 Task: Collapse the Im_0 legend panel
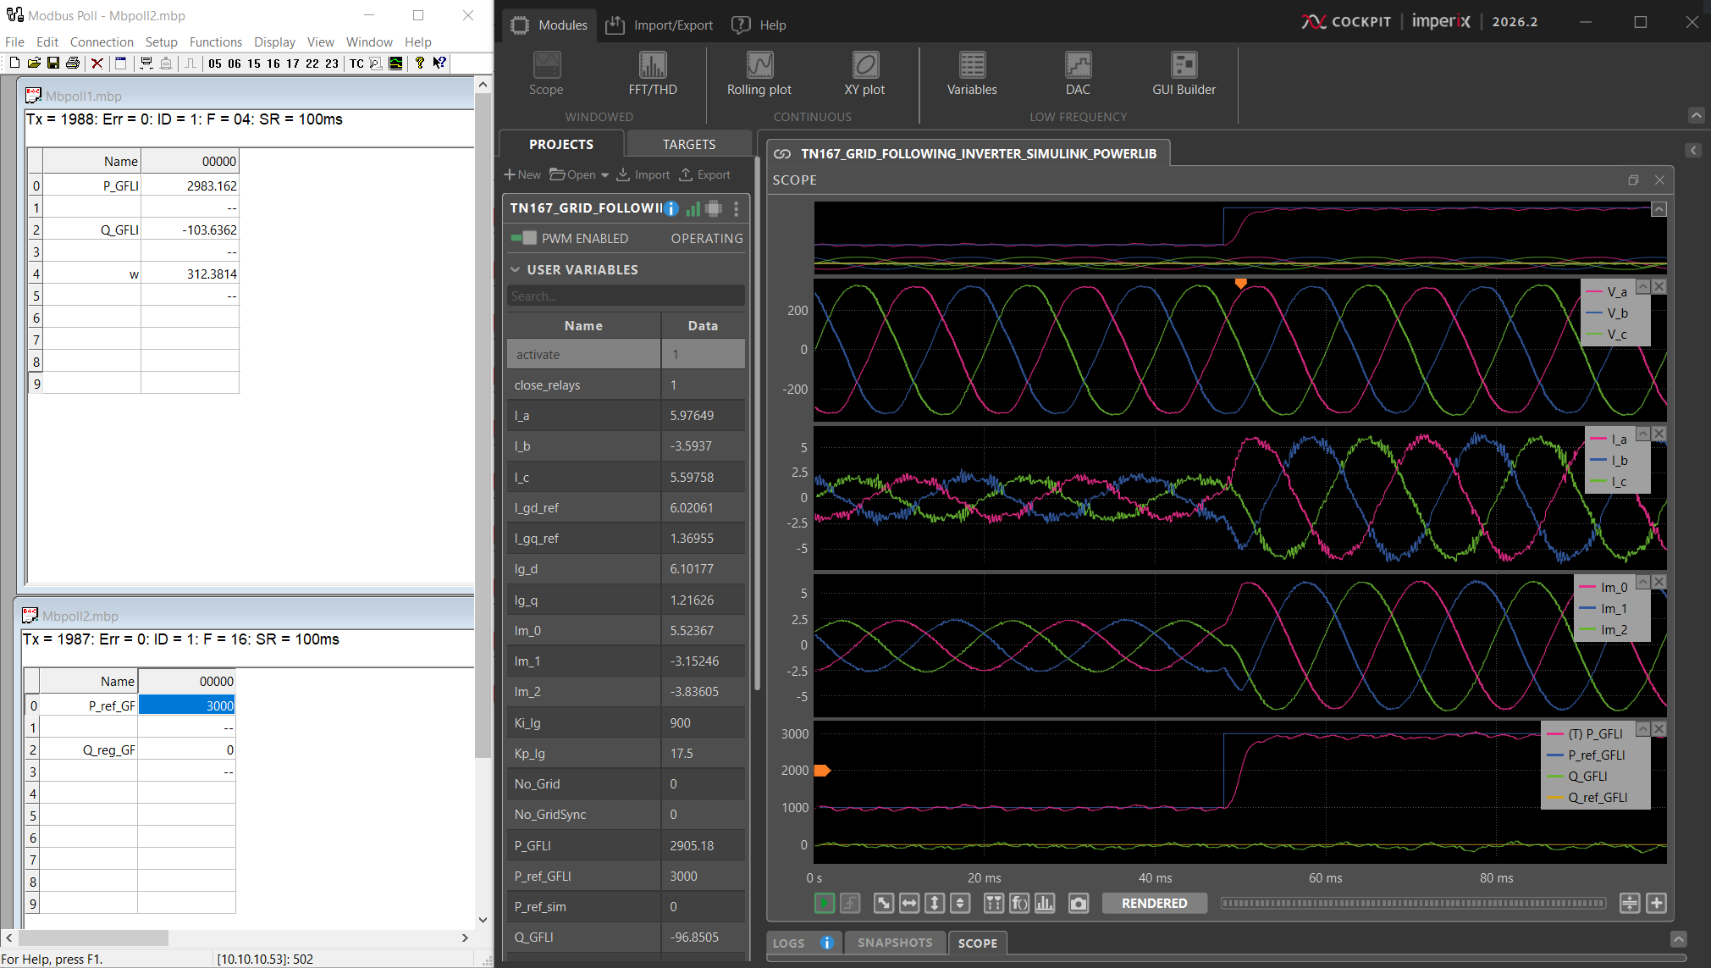(x=1643, y=582)
